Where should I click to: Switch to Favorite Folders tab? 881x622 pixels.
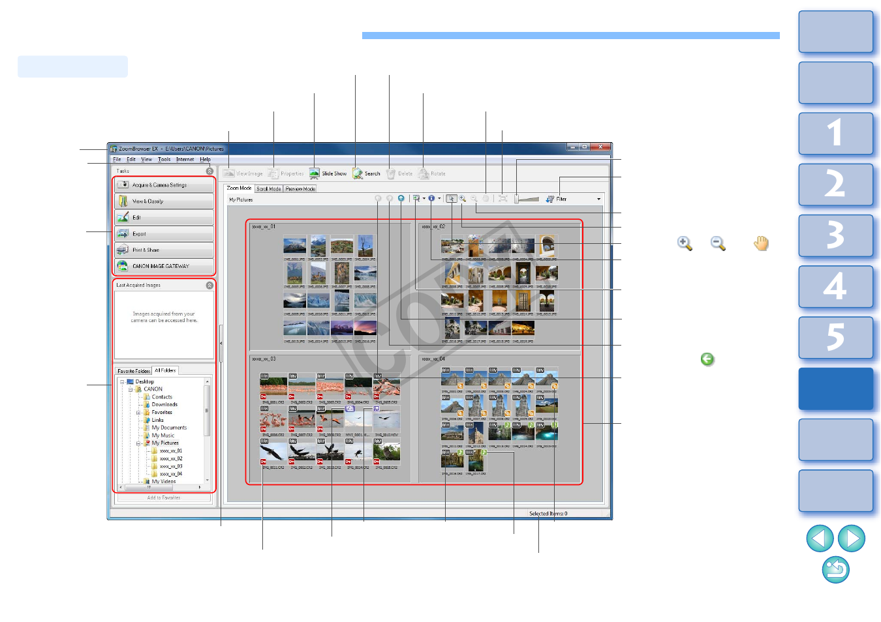click(x=133, y=371)
